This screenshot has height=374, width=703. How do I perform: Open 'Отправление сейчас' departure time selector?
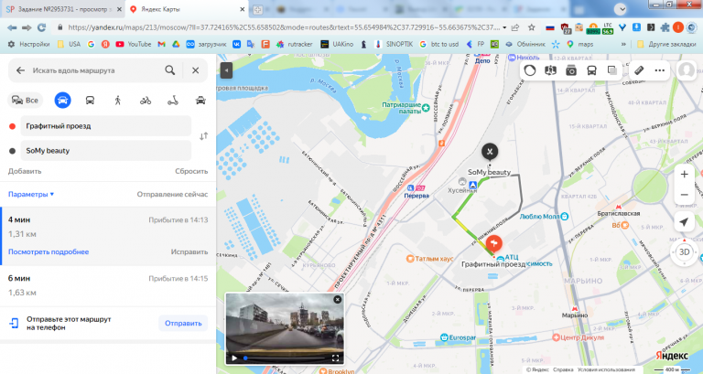[172, 195]
